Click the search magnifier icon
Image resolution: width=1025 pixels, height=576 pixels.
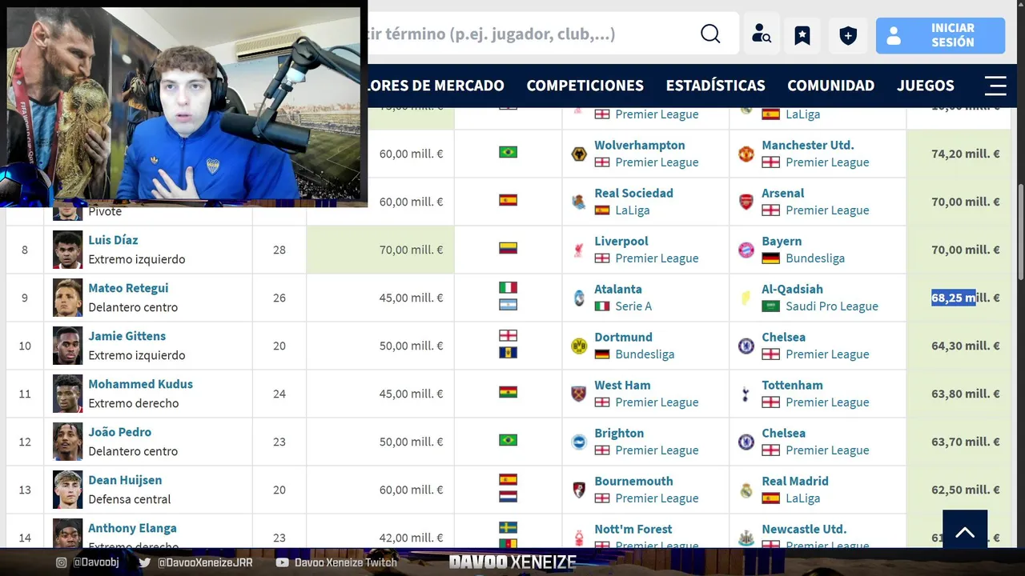coord(710,34)
